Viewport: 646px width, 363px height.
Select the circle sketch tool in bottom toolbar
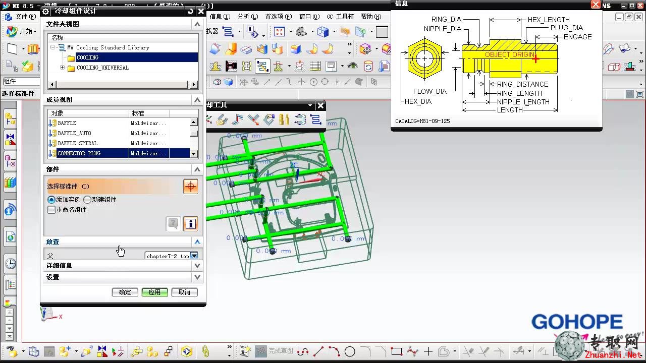coord(350,351)
